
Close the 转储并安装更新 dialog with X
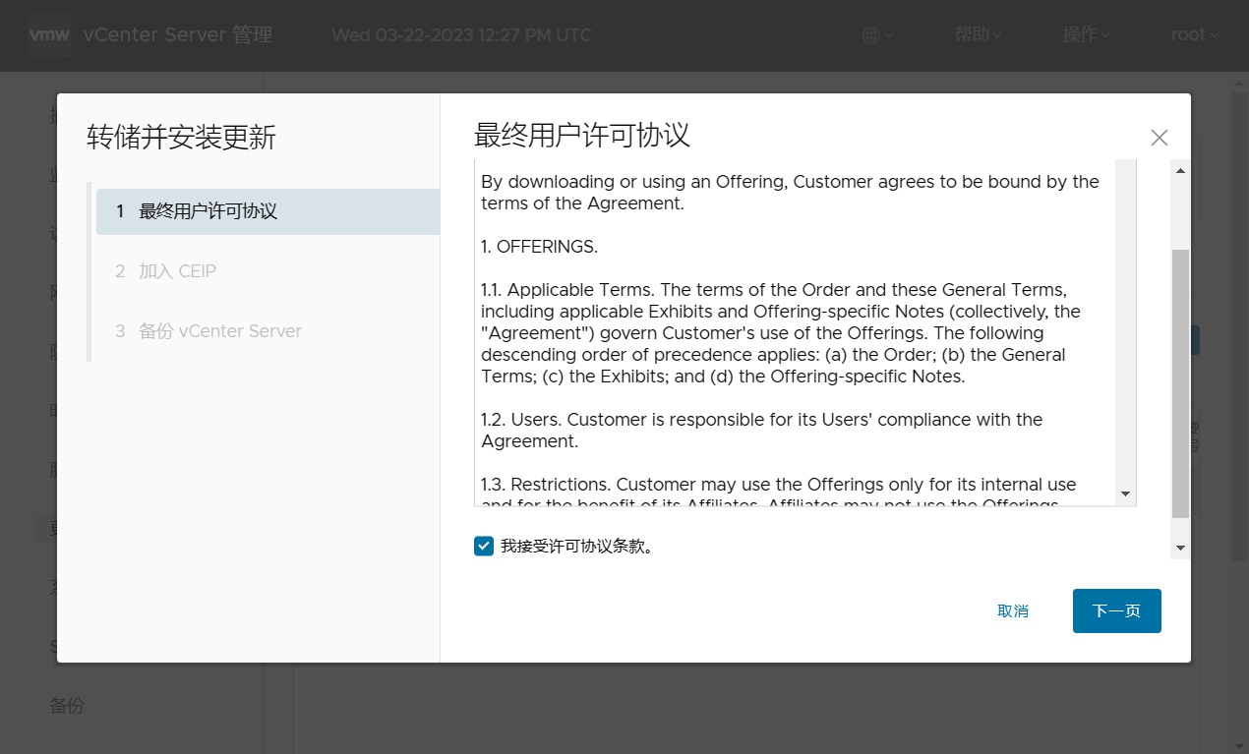pos(1160,138)
